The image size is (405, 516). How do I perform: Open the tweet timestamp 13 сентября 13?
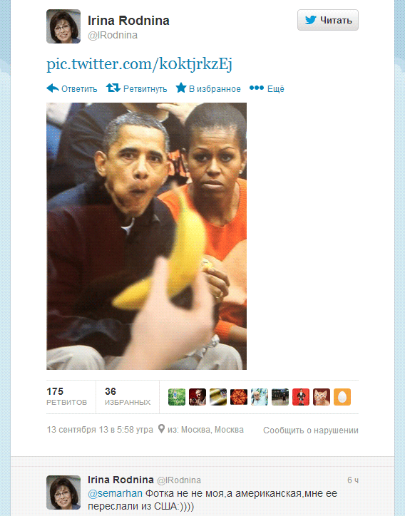100,430
